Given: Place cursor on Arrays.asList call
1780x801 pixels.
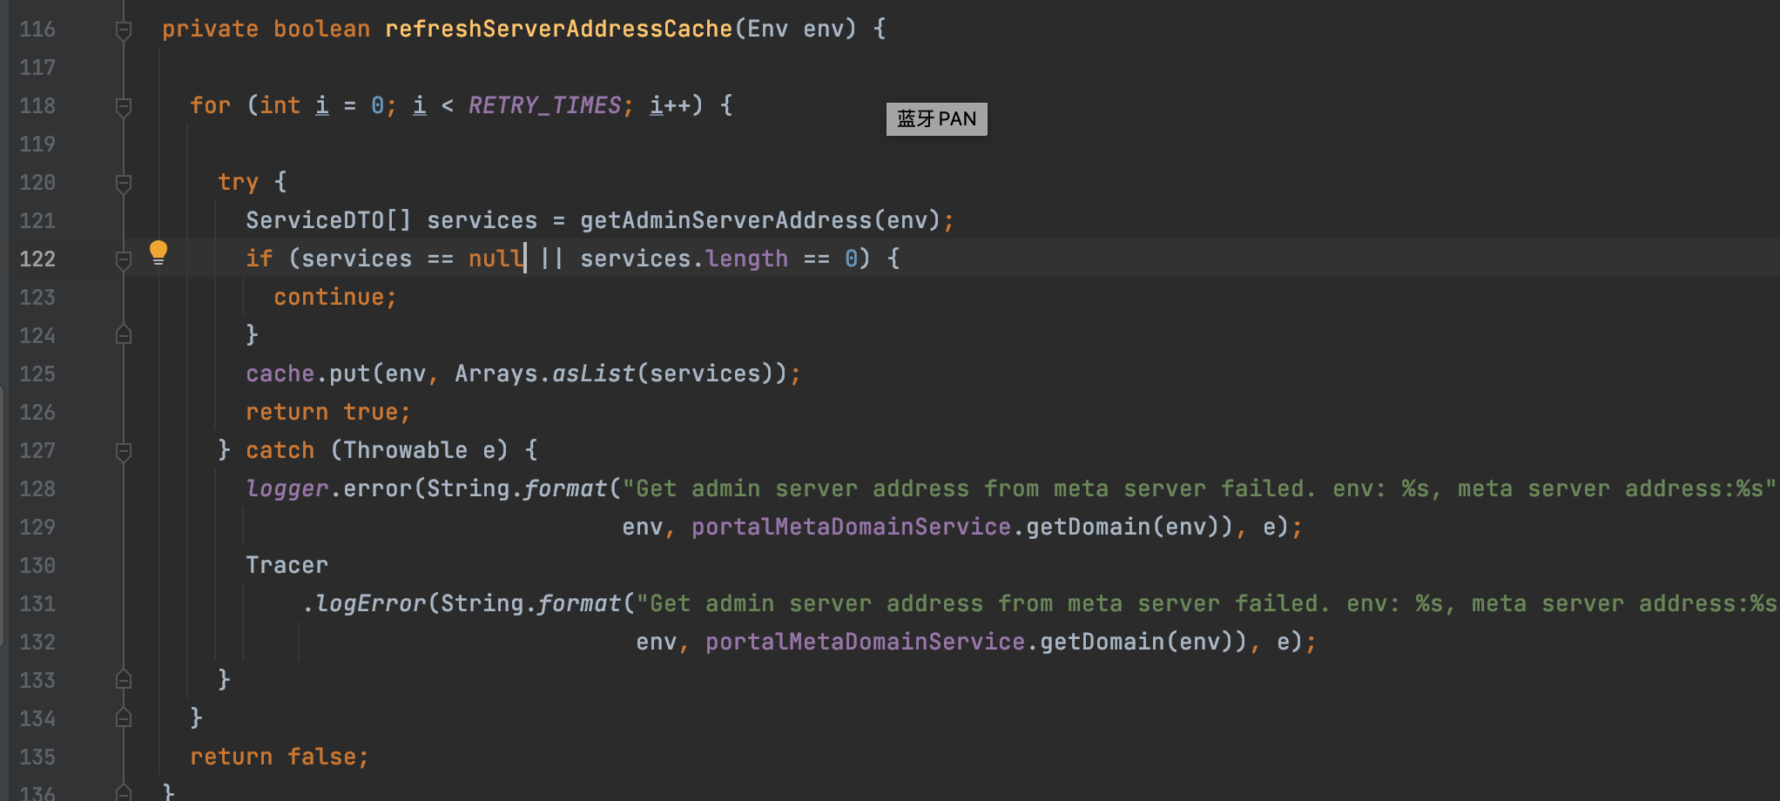Looking at the screenshot, I should (x=592, y=374).
